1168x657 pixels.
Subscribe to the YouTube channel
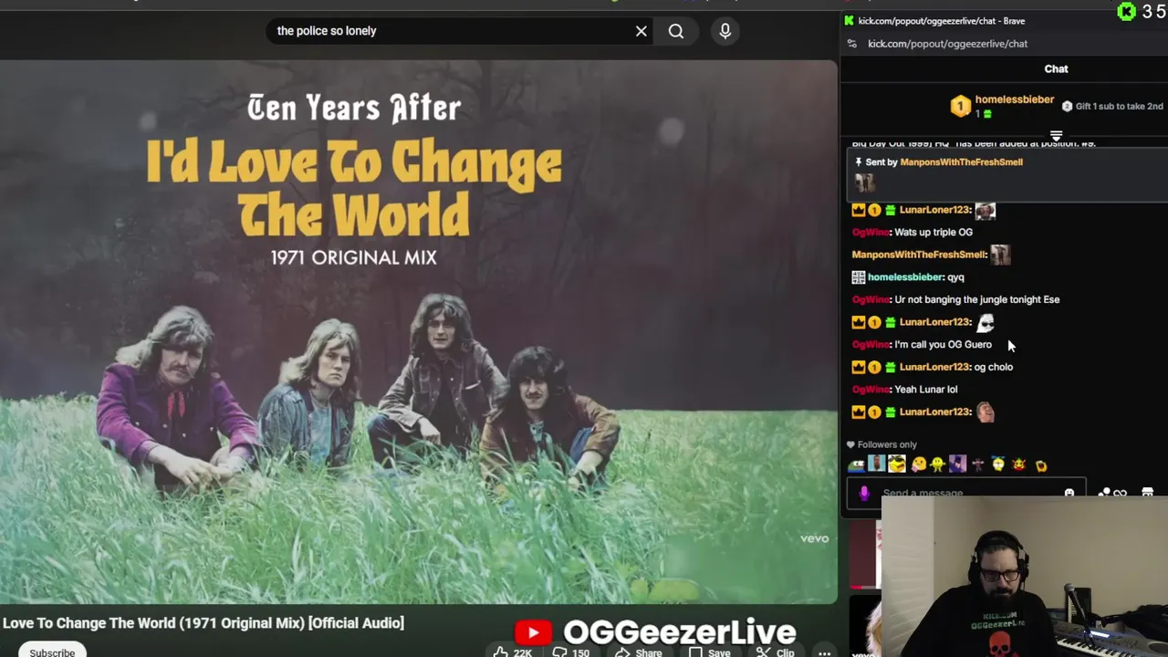[x=52, y=652]
